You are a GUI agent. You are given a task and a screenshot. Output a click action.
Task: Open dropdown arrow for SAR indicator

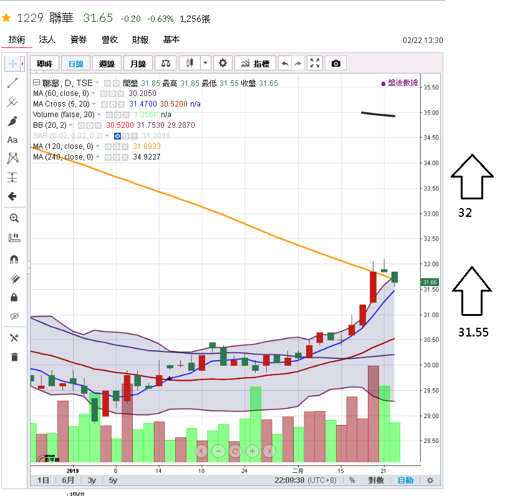[107, 135]
